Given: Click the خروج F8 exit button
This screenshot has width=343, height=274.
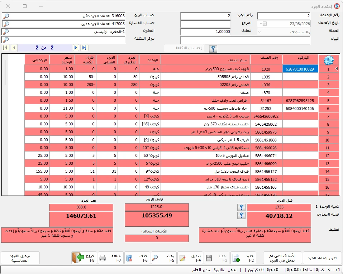Looking at the screenshot, I should [x=84, y=258].
